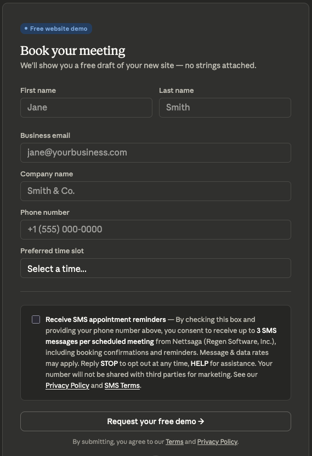Click the Business email label
This screenshot has width=312, height=456.
point(46,136)
